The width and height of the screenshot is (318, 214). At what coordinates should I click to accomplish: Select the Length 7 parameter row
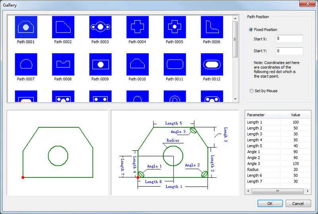[x=278, y=181]
